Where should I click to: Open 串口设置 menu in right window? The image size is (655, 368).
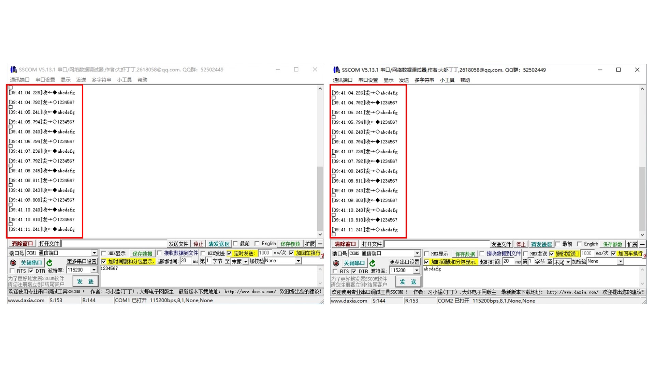[368, 80]
